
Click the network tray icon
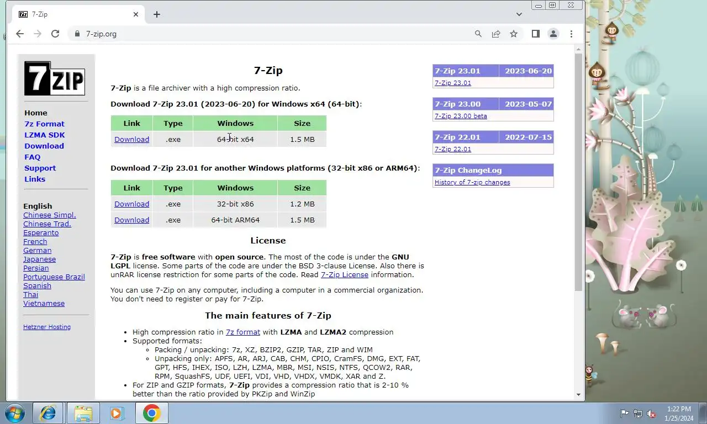(638, 413)
